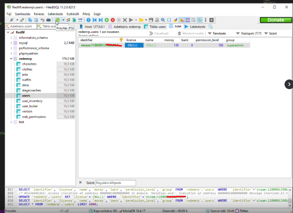
Task: Click the Copy icon in toolbar
Action: pos(30,20)
